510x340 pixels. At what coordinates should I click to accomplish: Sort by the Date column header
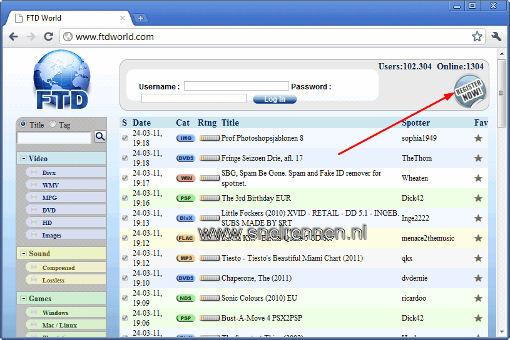point(141,122)
